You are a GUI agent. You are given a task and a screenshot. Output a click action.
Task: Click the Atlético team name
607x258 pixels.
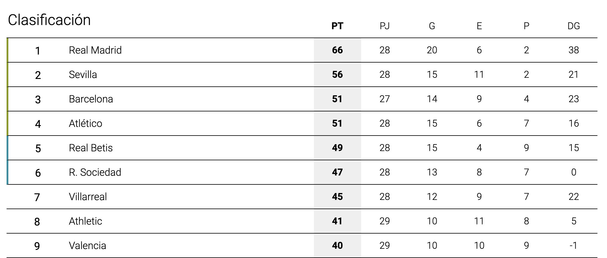86,123
